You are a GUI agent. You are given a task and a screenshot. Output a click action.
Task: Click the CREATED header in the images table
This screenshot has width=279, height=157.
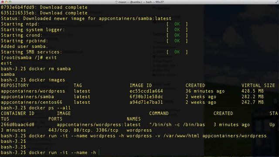pos(195,85)
